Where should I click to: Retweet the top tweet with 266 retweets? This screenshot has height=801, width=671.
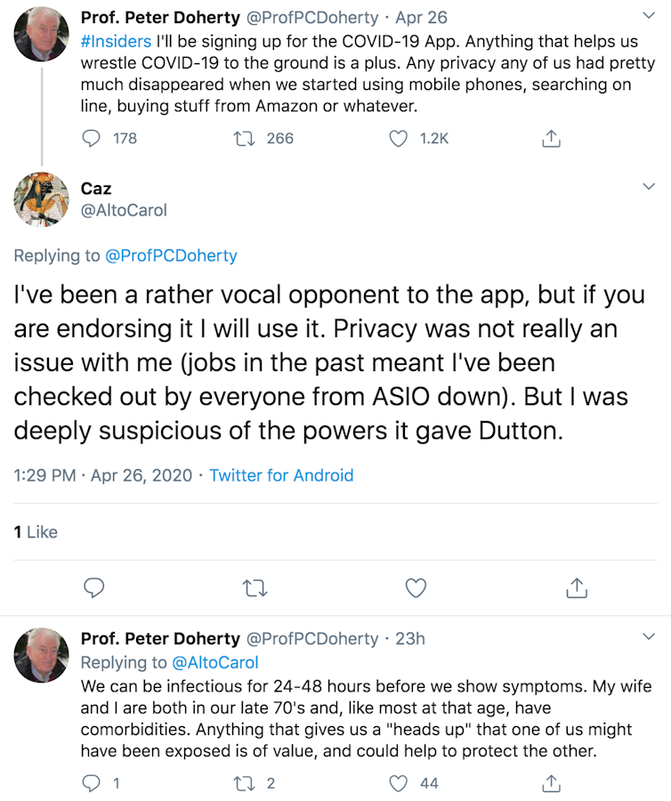(x=242, y=138)
